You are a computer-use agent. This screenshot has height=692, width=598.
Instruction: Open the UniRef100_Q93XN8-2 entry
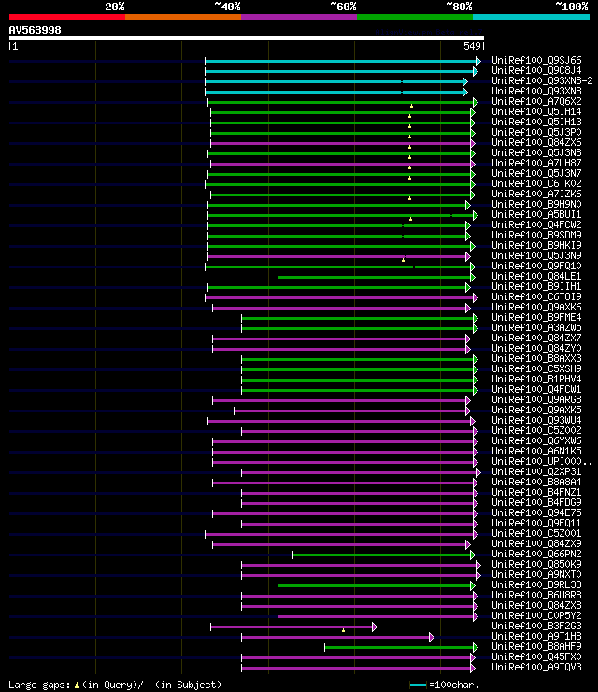pos(543,80)
